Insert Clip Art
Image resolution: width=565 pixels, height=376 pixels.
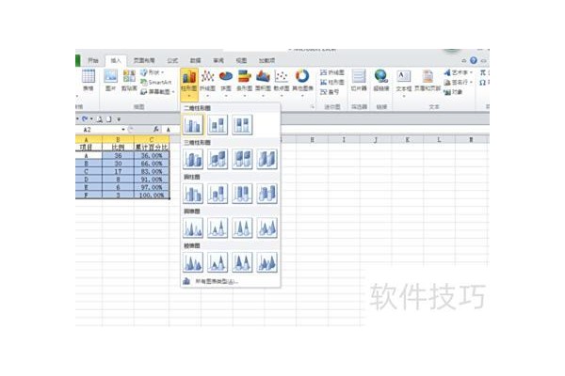[x=129, y=81]
